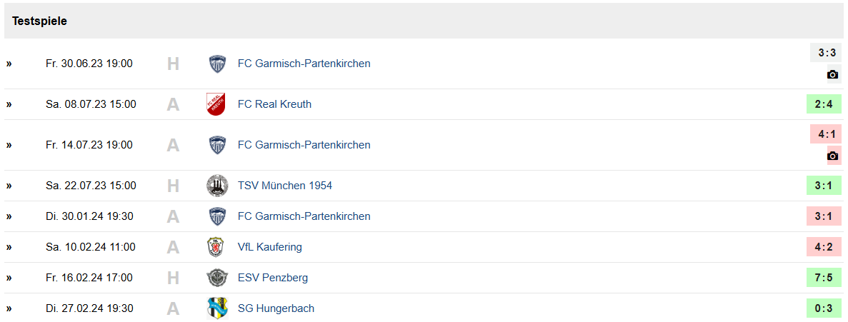Click the SG Hungerbach club crest
This screenshot has width=848, height=322.
(x=217, y=308)
